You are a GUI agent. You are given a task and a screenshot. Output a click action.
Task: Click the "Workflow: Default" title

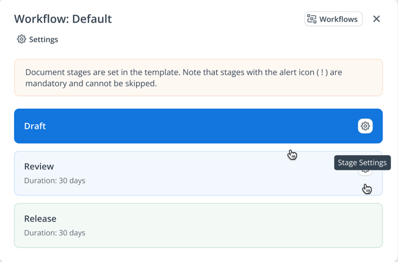(63, 19)
